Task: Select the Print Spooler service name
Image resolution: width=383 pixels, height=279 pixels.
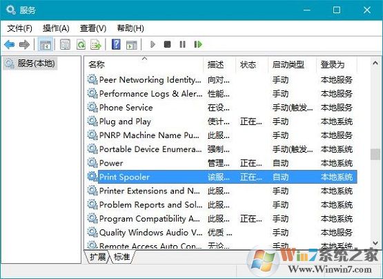Action: pos(124,177)
